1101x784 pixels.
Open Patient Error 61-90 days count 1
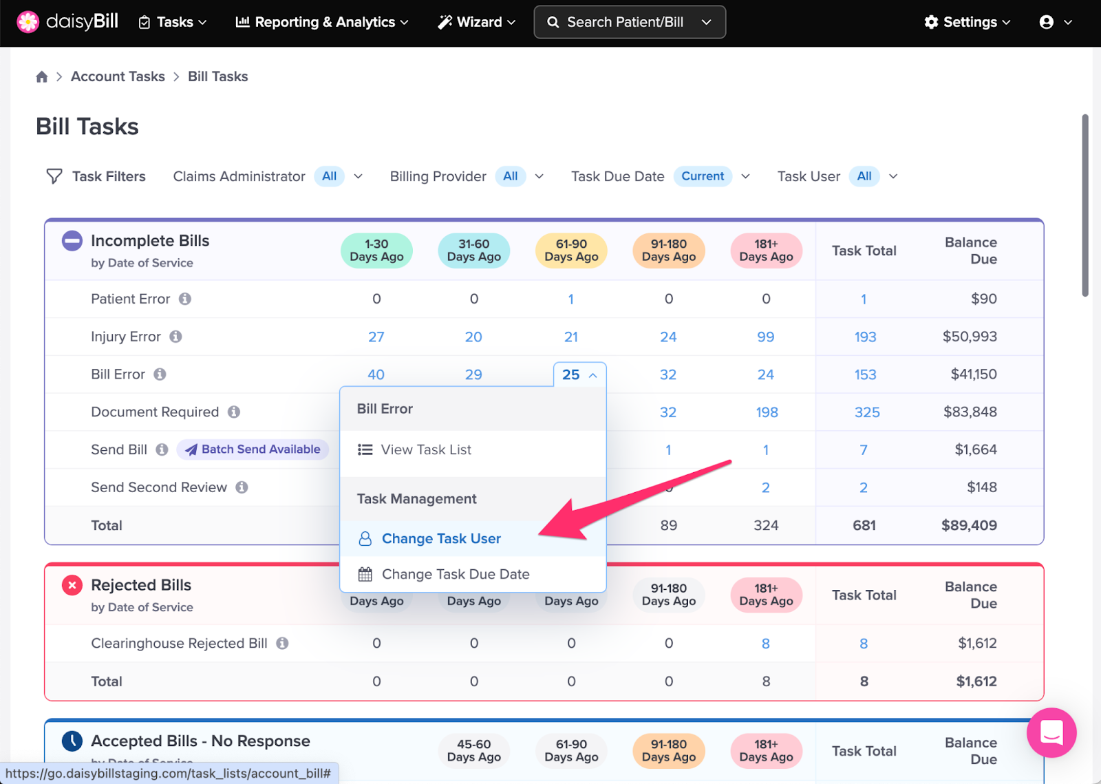(x=571, y=299)
